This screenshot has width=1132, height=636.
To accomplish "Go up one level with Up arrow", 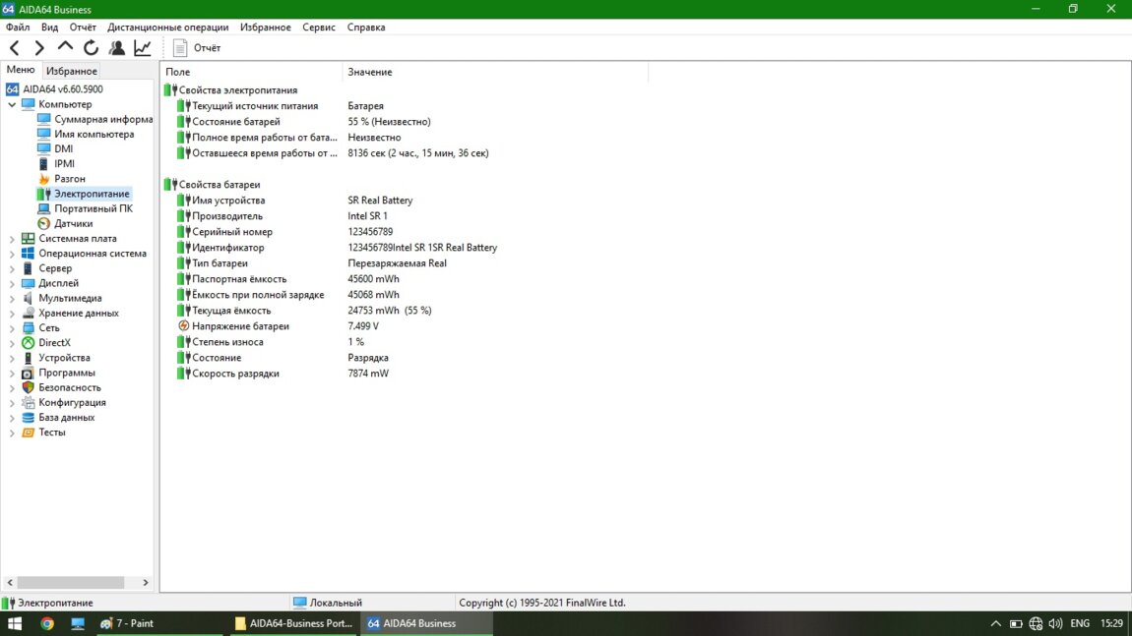I will click(65, 47).
